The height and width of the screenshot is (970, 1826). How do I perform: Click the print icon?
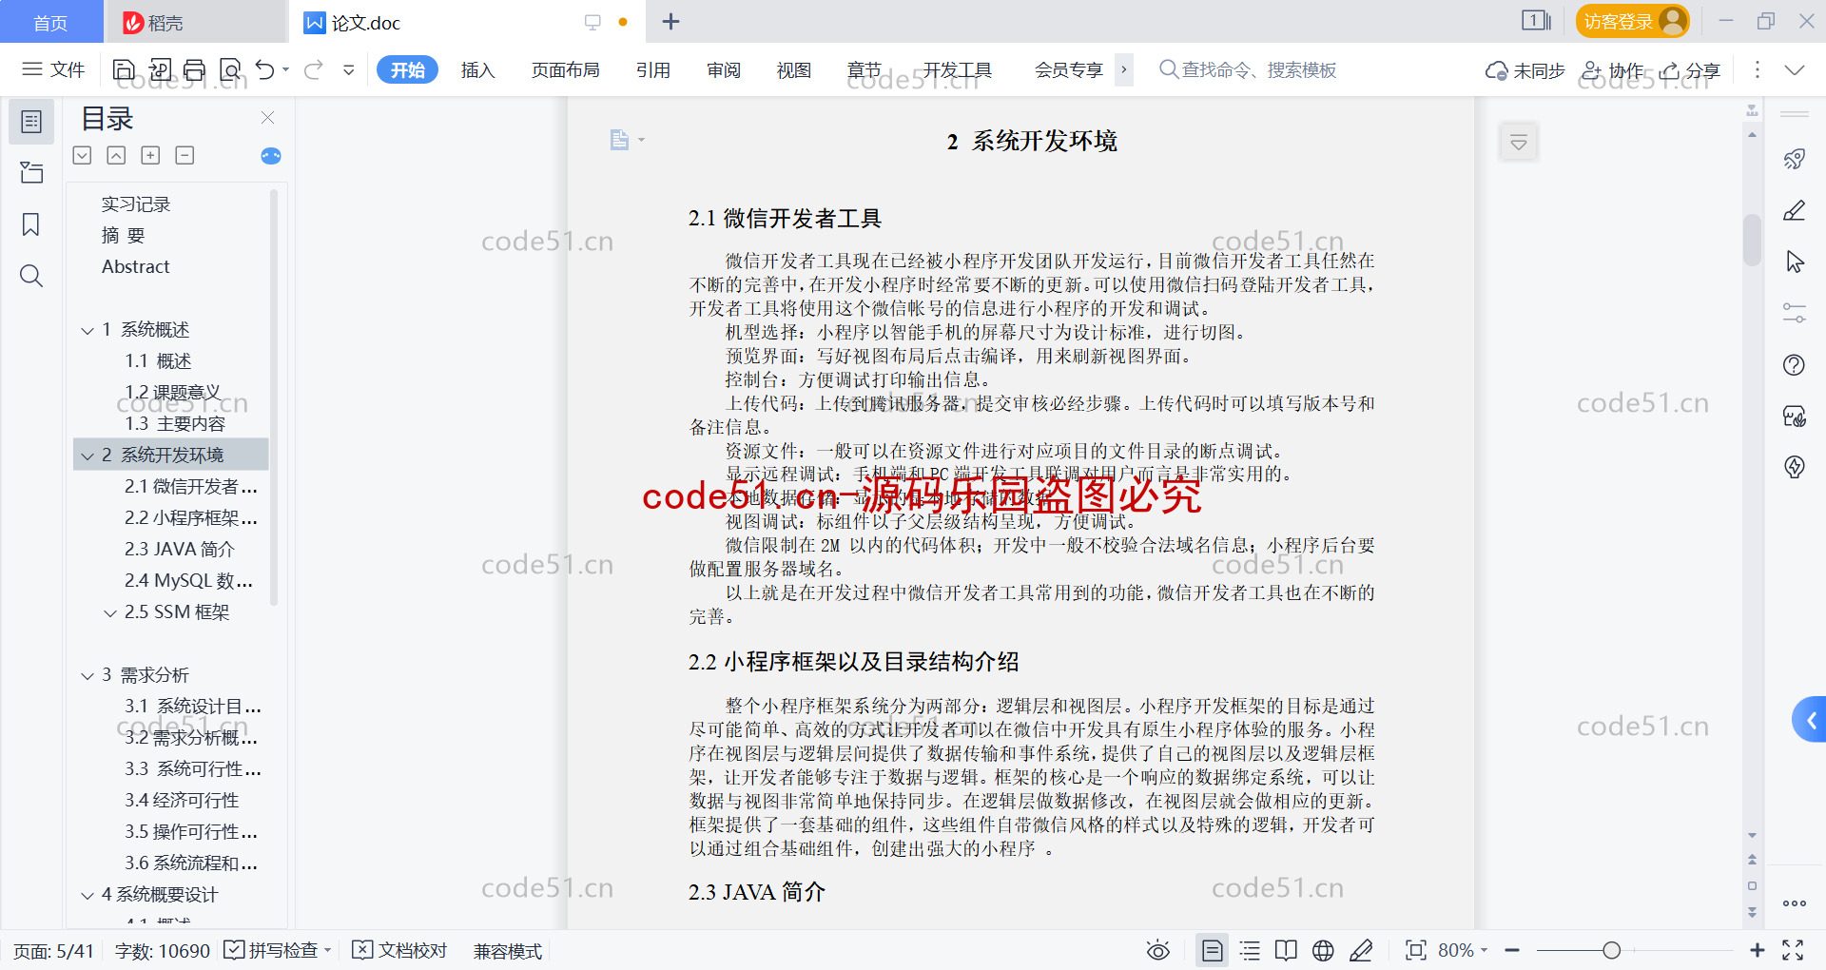pyautogui.click(x=195, y=69)
